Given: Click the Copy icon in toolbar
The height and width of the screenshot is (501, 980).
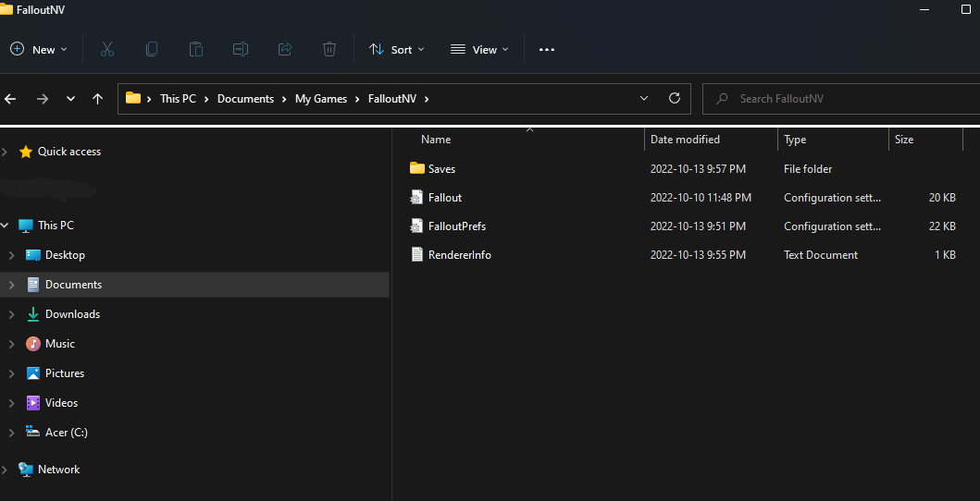Looking at the screenshot, I should tap(151, 49).
